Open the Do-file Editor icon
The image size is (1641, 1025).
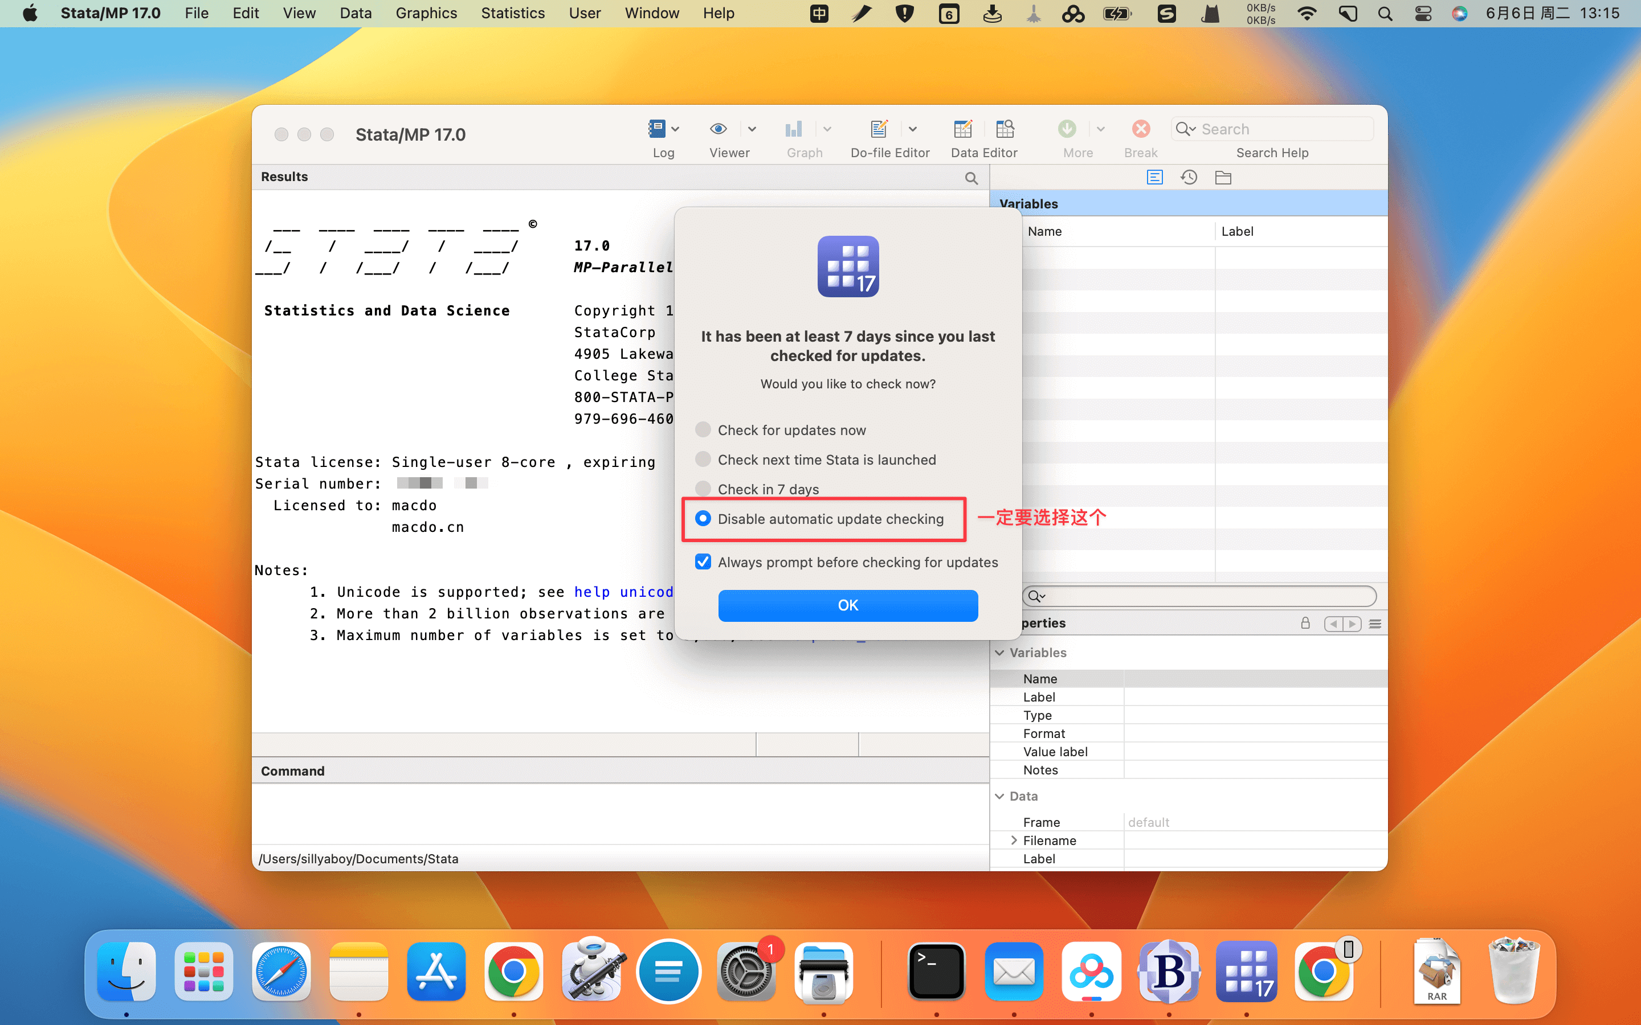coord(879,129)
